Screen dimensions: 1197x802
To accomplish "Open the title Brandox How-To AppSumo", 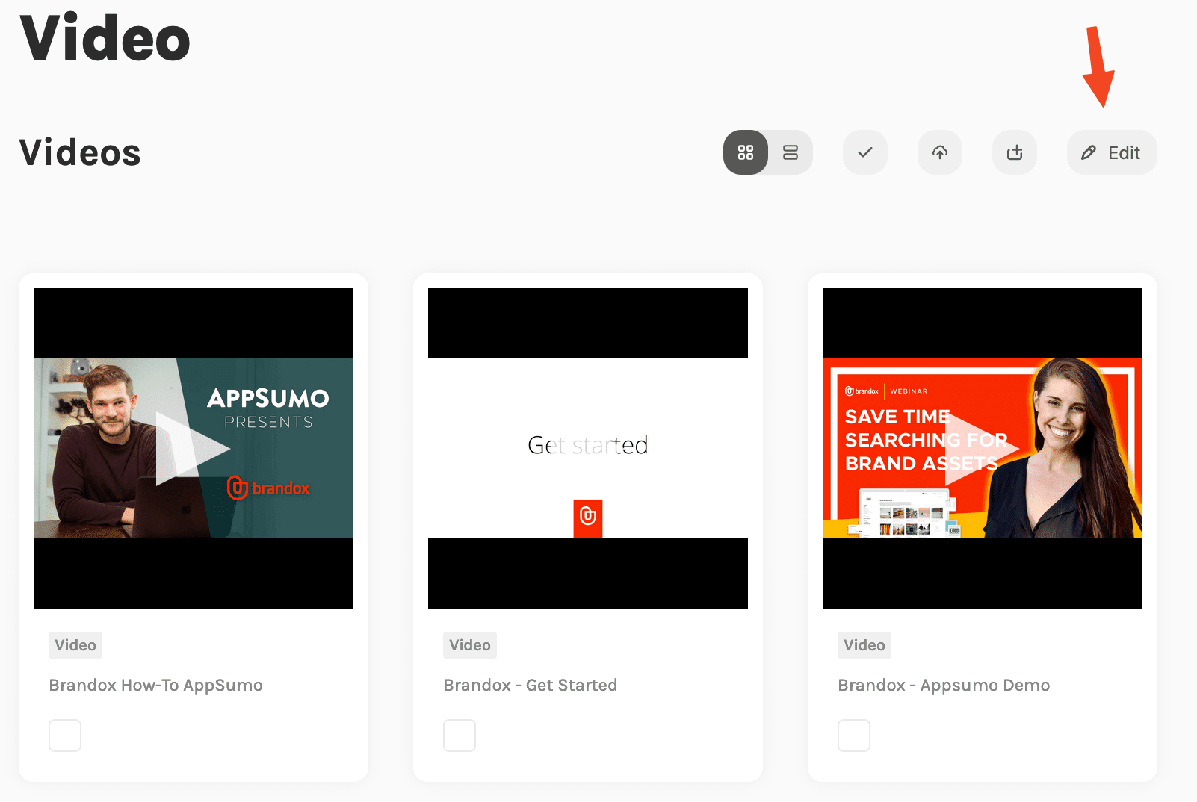I will click(x=155, y=686).
